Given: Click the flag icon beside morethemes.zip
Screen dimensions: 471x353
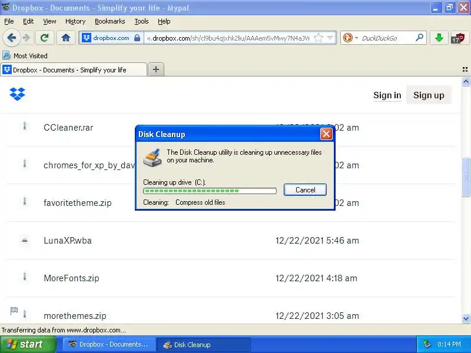Looking at the screenshot, I should pos(14,311).
